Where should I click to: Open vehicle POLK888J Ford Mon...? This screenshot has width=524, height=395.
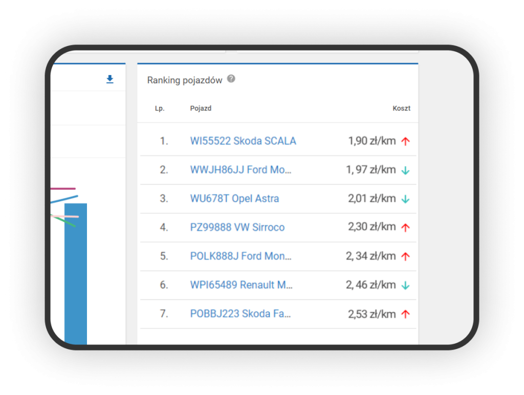[x=241, y=256]
